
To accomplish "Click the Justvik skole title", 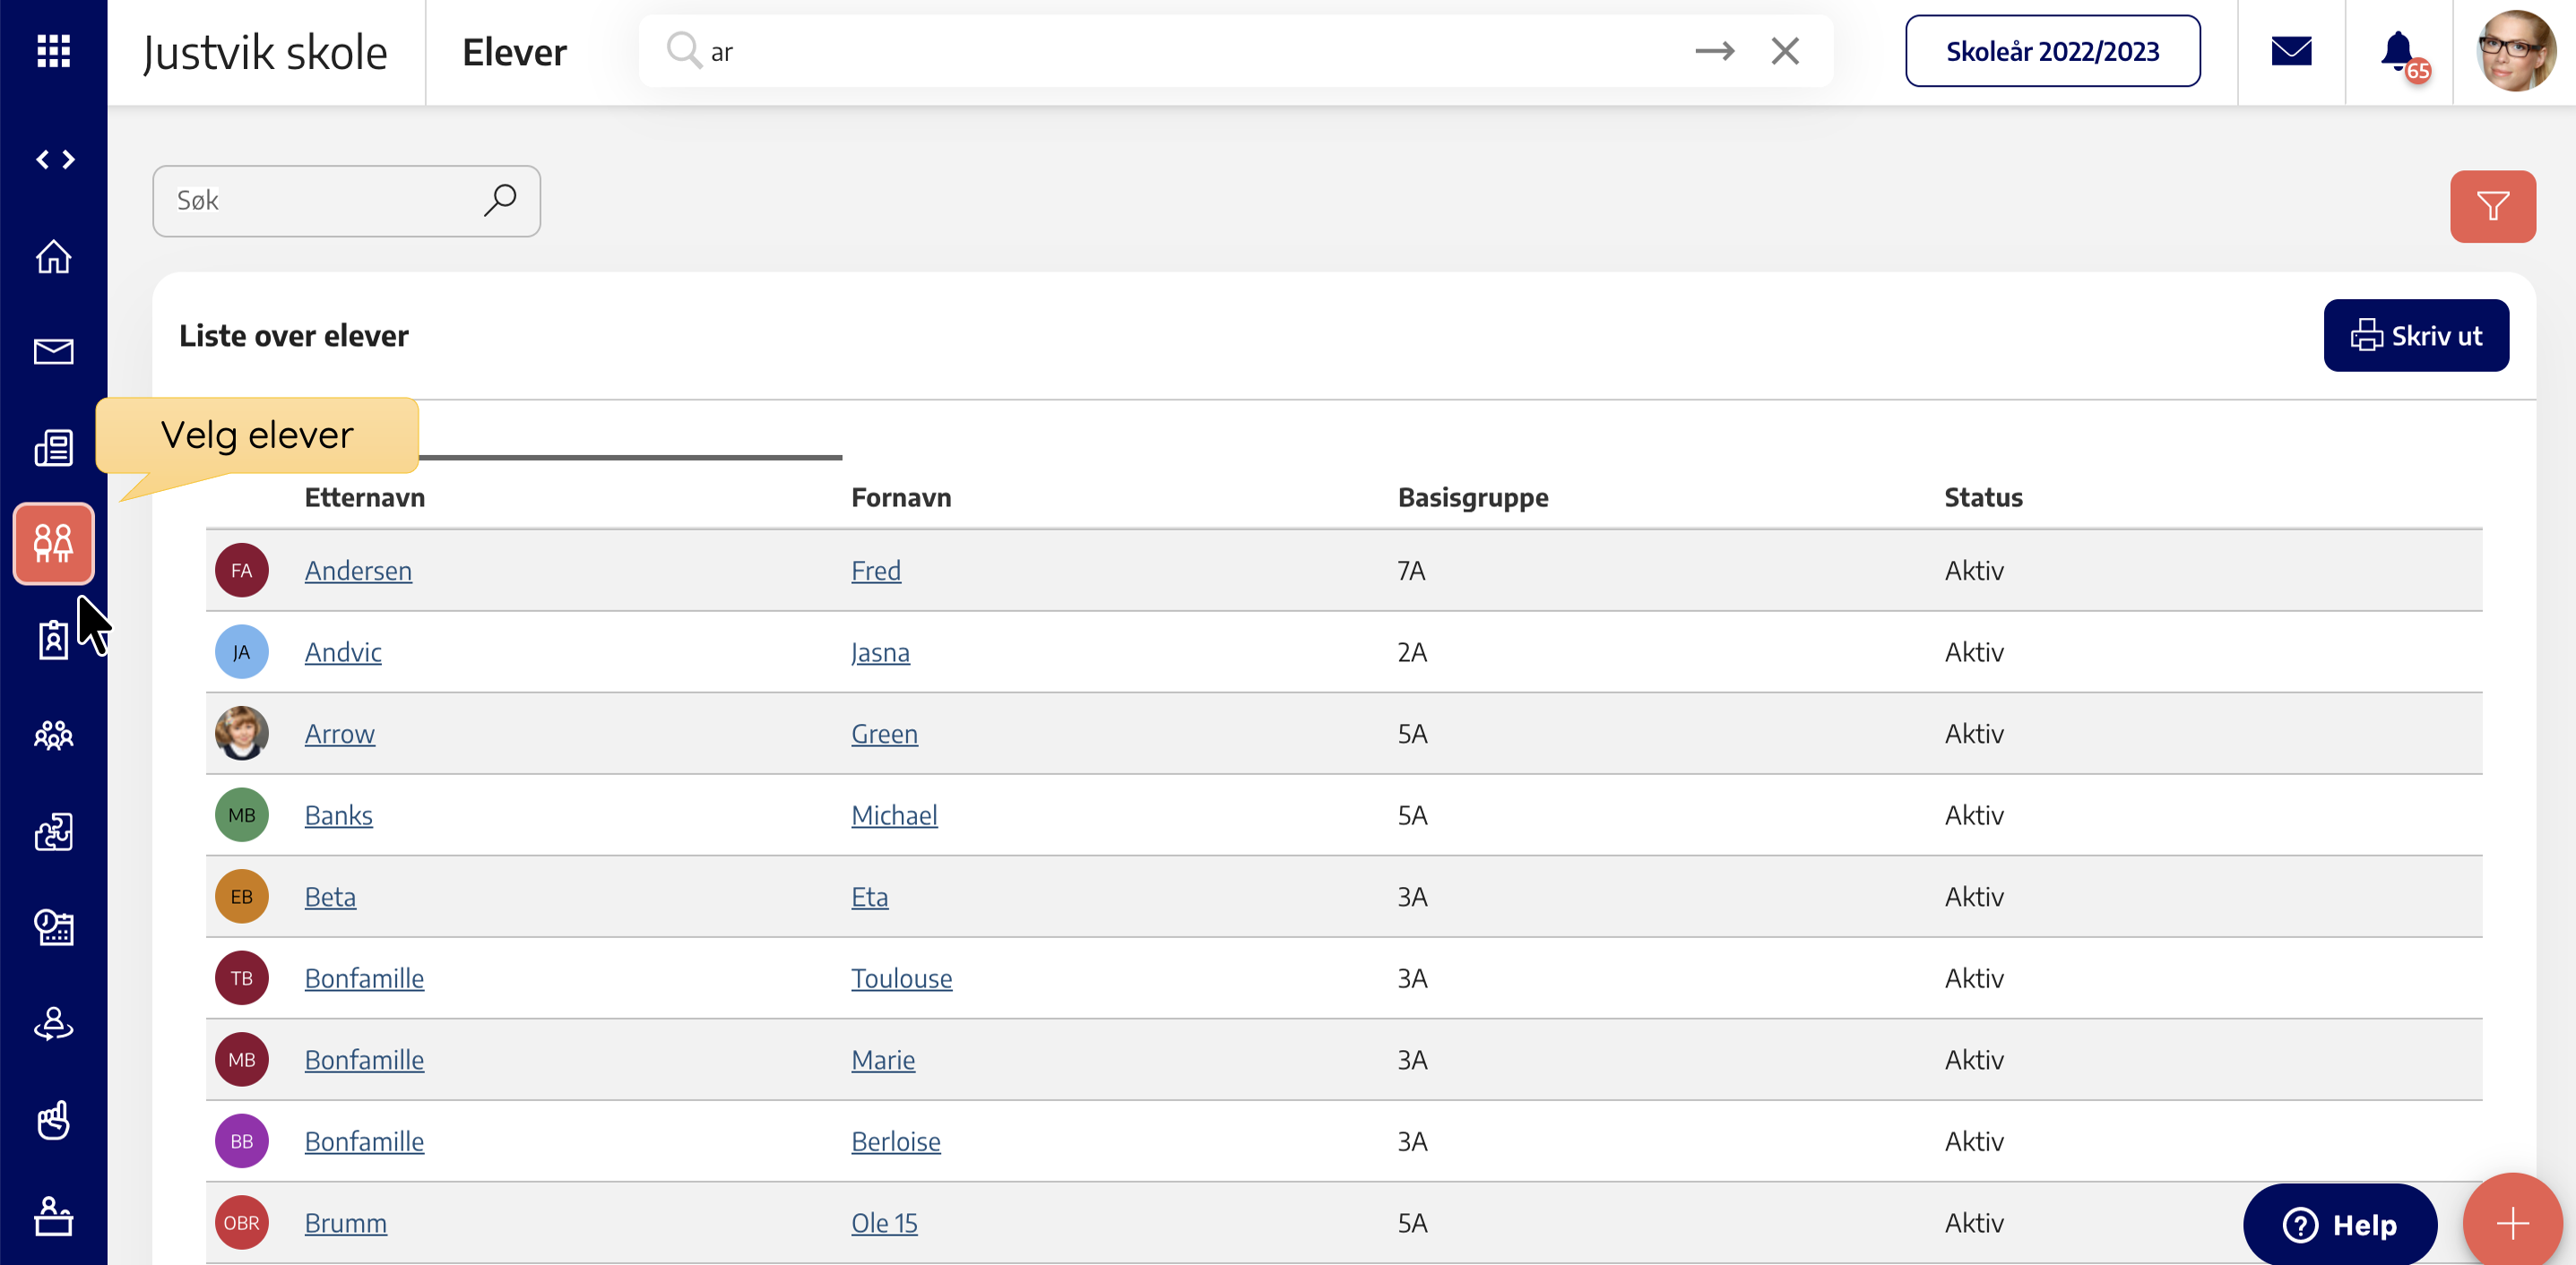I will [265, 52].
